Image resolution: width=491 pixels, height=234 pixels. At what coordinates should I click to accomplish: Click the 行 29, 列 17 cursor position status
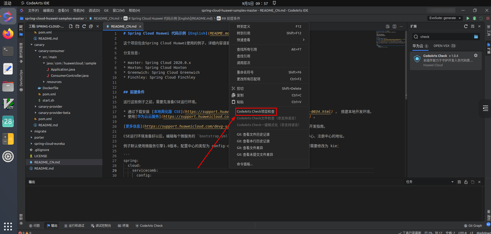click(433, 232)
